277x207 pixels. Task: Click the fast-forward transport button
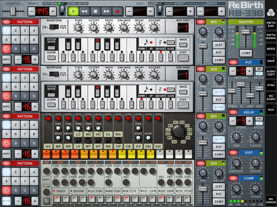pyautogui.click(x=106, y=11)
